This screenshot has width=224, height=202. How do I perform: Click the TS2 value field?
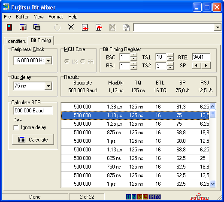click(x=161, y=66)
